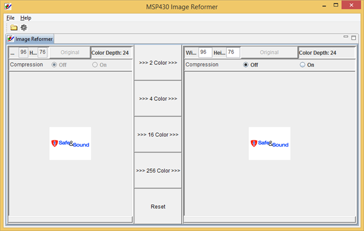
Task: Click the left panel width field
Action: click(23, 52)
